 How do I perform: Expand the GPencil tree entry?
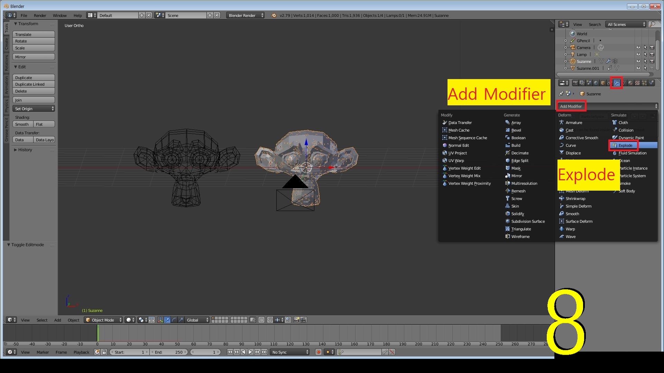pyautogui.click(x=566, y=41)
